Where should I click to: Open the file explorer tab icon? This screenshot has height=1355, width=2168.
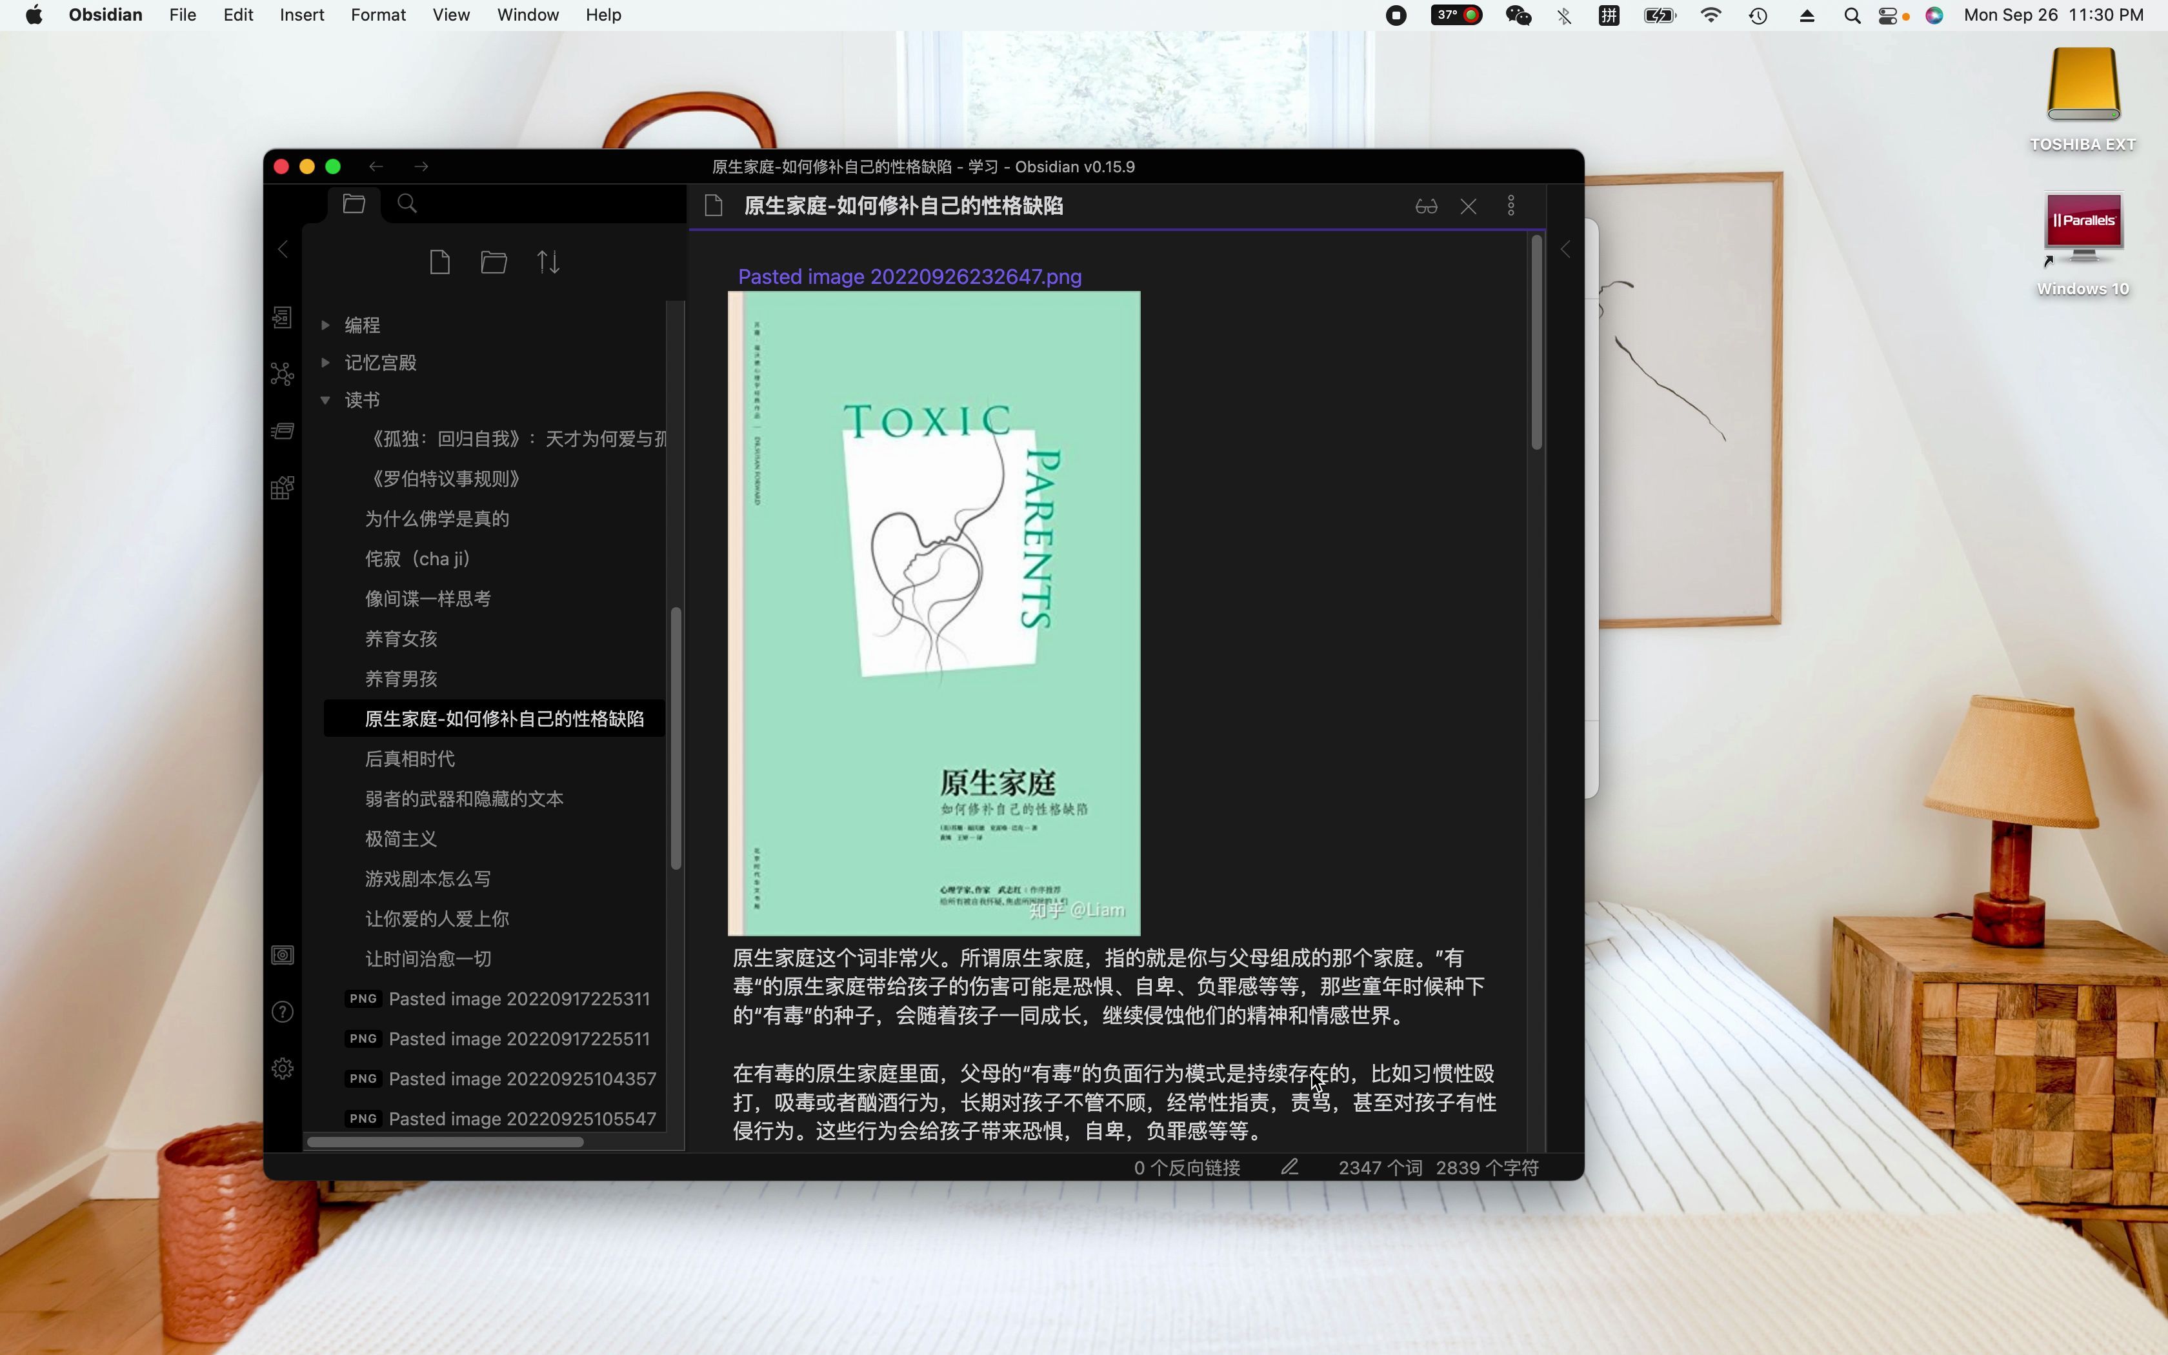click(354, 205)
